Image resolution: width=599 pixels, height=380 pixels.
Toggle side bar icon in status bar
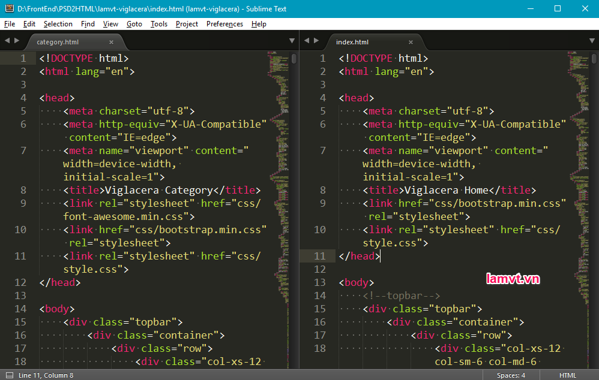pos(10,375)
